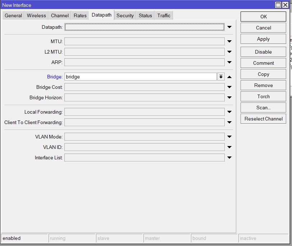This screenshot has height=246, width=292.
Task: Click the Reselect Channel button
Action: coord(263,119)
